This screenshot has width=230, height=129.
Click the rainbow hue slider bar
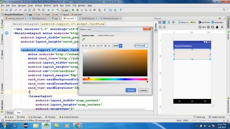click(115, 79)
